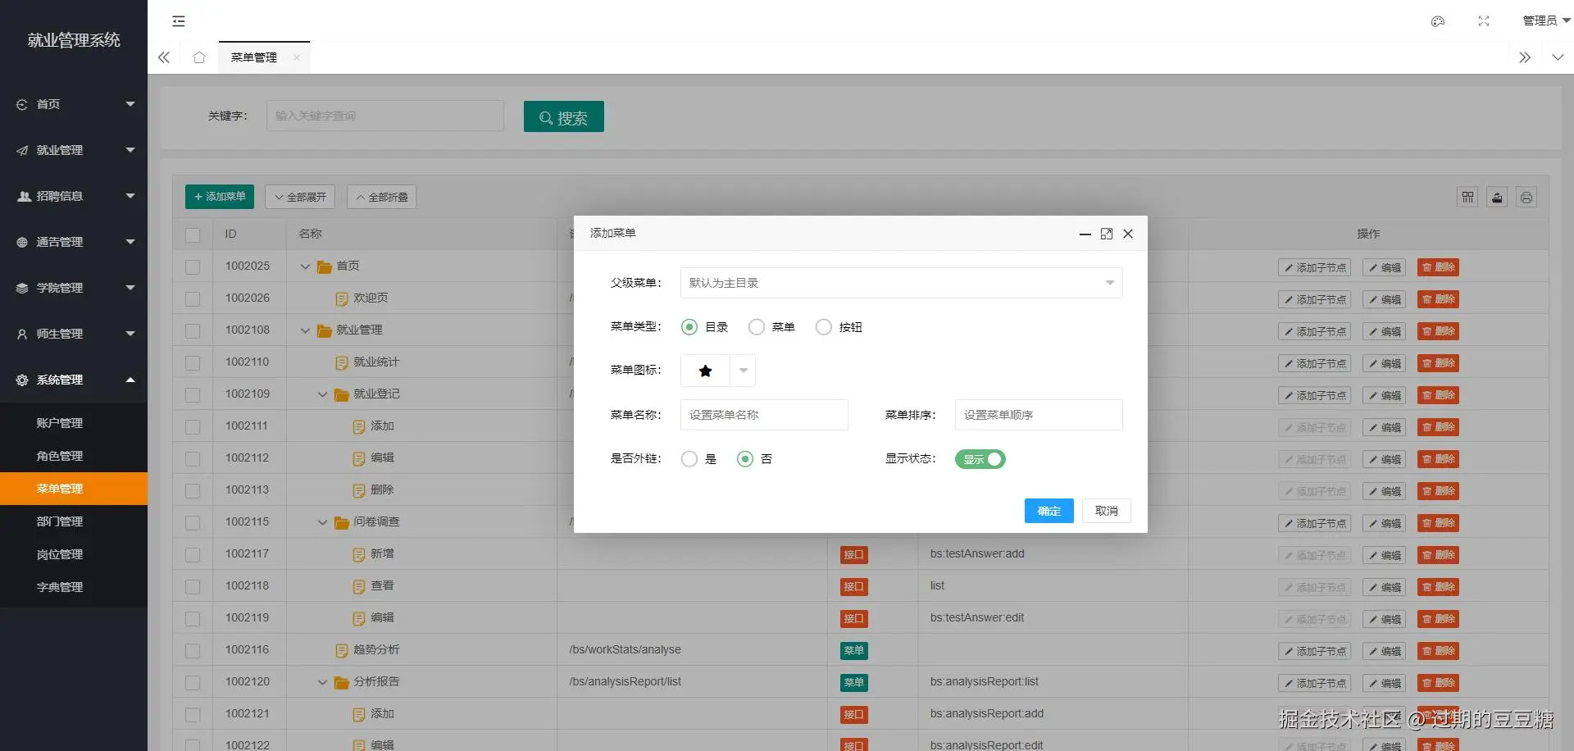Click 编辑 for row 1002116
Viewport: 1574px width, 751px height.
tap(1385, 651)
